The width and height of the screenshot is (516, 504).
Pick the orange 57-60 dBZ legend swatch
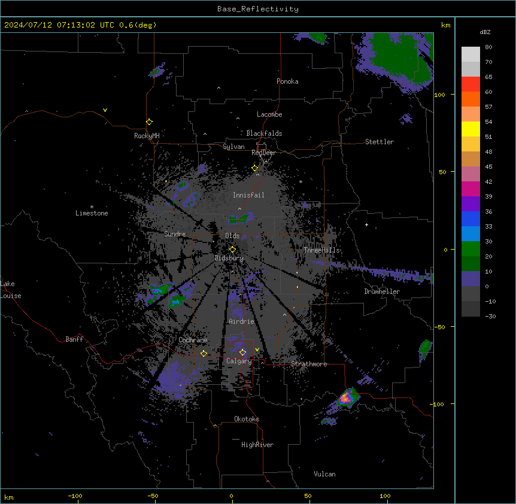(x=471, y=99)
